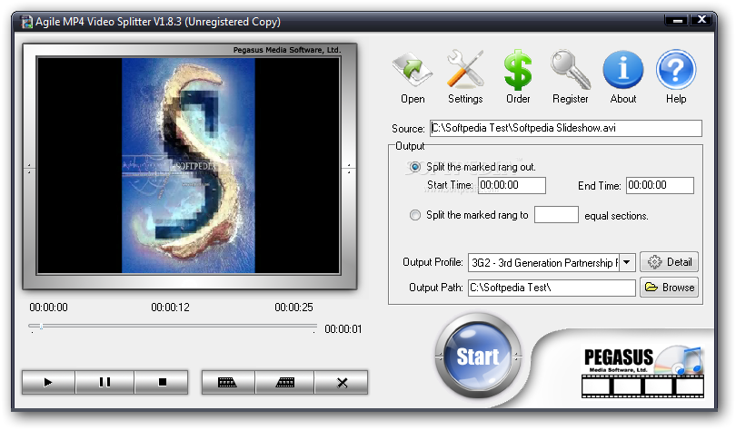Click the app icon in title bar
Screen dimensions: 736x430
pyautogui.click(x=27, y=22)
